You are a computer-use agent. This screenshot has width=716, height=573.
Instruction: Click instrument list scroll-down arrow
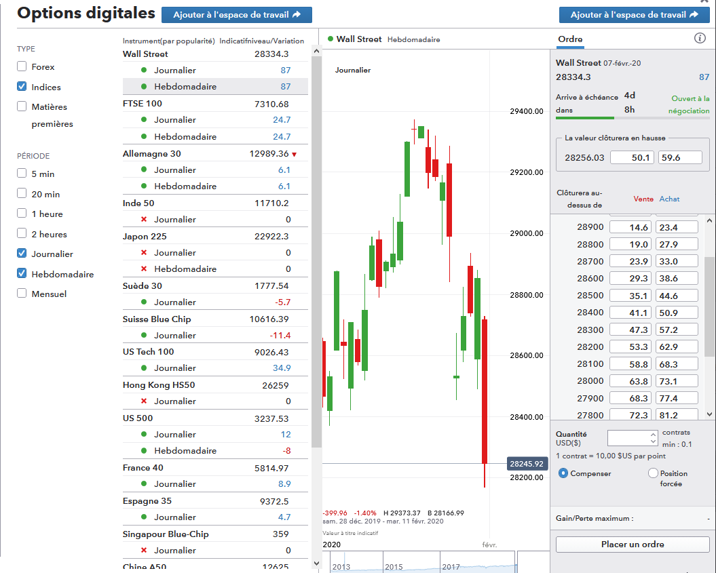(x=316, y=564)
